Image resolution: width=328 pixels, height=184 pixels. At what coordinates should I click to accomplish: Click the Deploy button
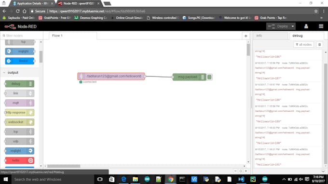tap(278, 26)
